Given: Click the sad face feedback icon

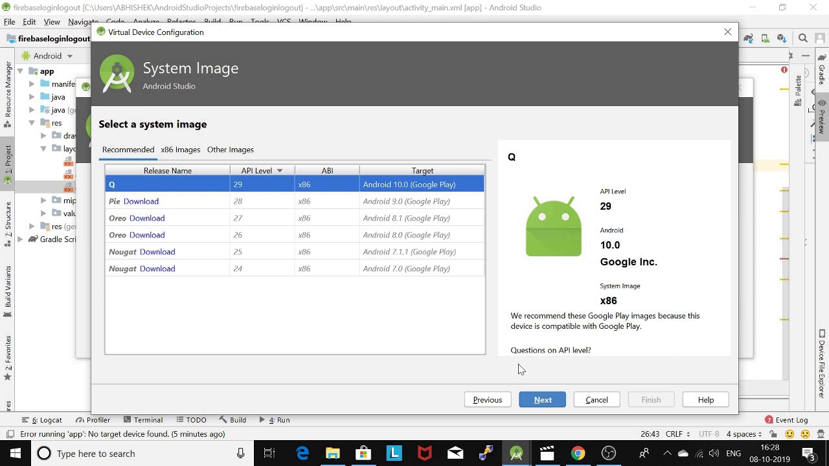Looking at the screenshot, I should click(x=805, y=434).
